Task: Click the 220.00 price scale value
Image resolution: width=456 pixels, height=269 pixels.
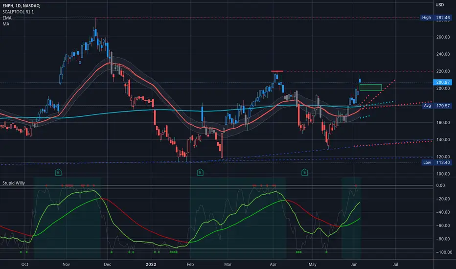Action: 443,71
